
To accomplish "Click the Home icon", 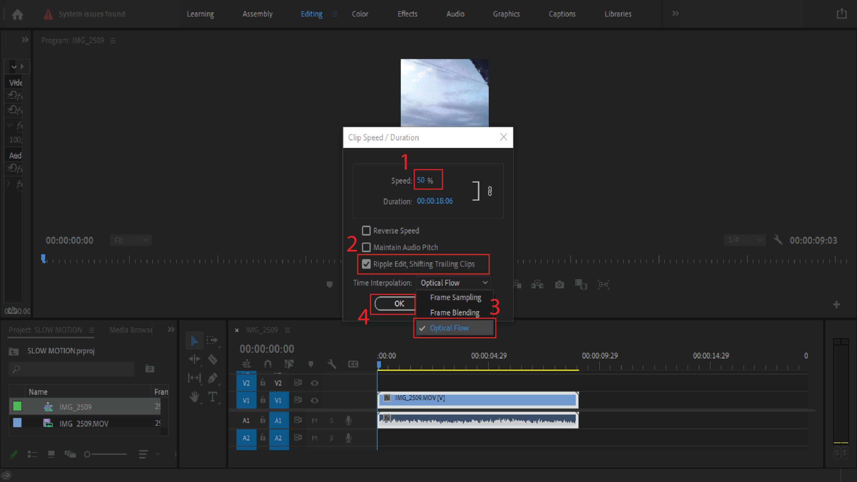I will pos(17,14).
